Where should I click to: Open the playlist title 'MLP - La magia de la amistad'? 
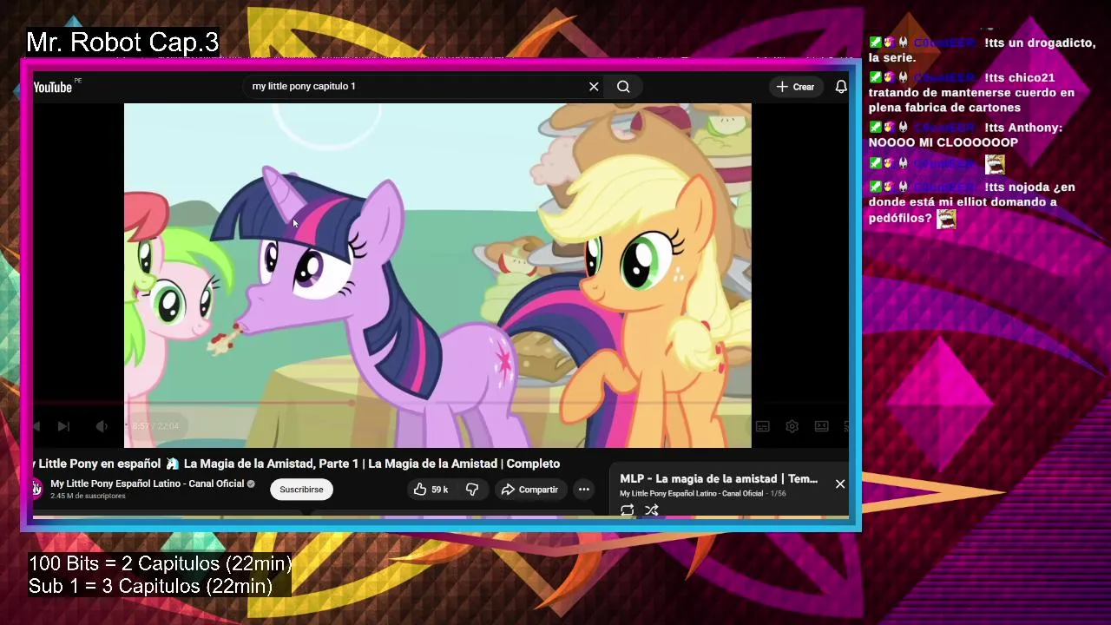(x=719, y=479)
